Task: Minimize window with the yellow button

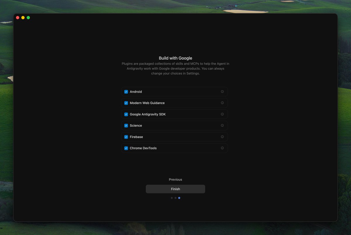Action: pyautogui.click(x=23, y=18)
